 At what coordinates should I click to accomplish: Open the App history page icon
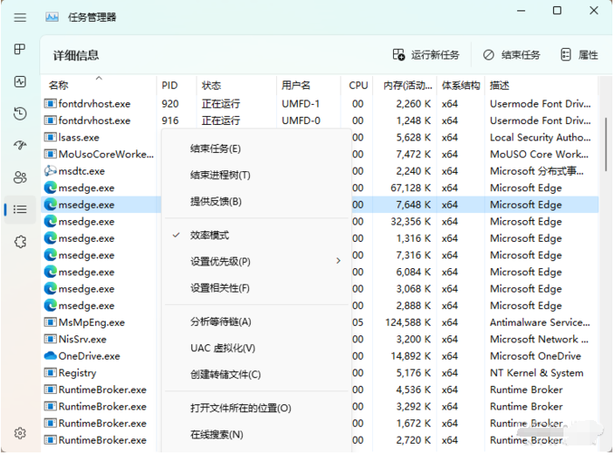point(20,114)
